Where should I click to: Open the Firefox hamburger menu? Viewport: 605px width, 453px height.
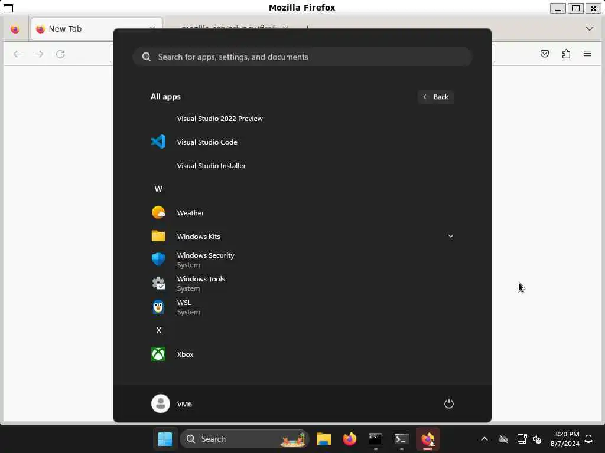(x=587, y=54)
